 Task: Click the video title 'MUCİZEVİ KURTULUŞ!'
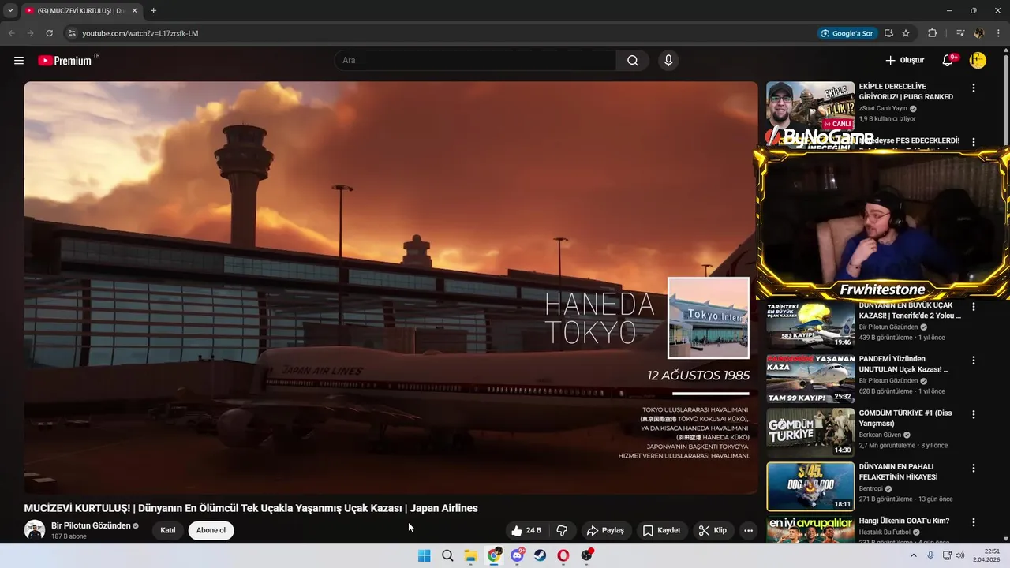(251, 508)
